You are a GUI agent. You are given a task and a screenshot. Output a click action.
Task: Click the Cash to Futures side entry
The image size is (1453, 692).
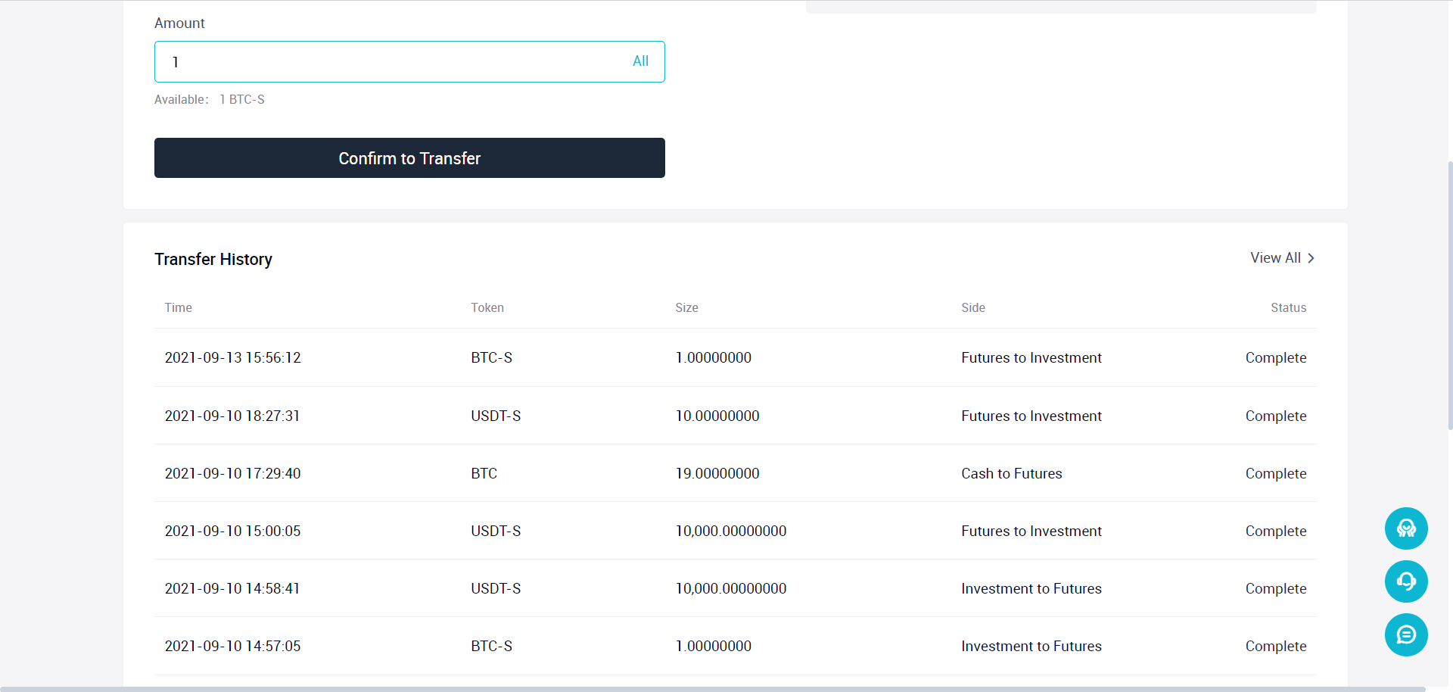1011,473
